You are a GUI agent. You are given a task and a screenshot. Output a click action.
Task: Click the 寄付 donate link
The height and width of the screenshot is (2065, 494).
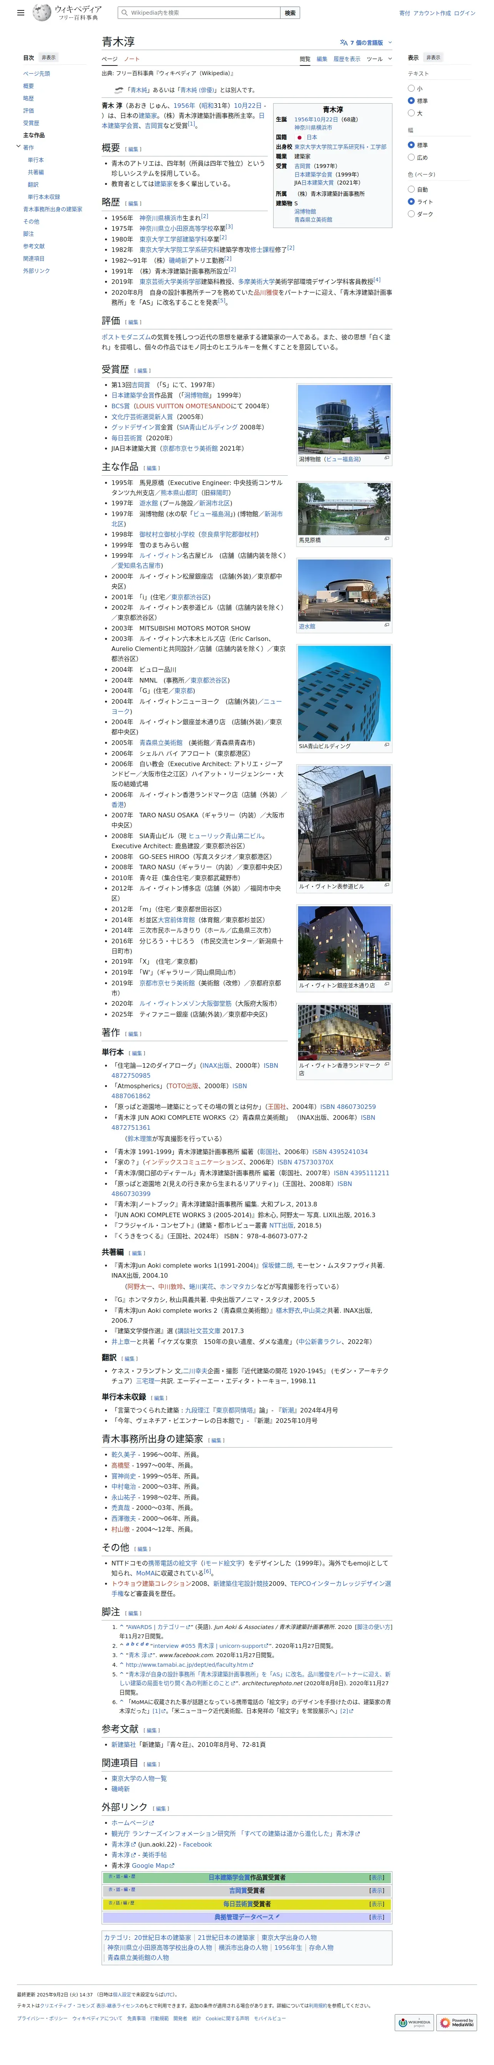pyautogui.click(x=404, y=13)
